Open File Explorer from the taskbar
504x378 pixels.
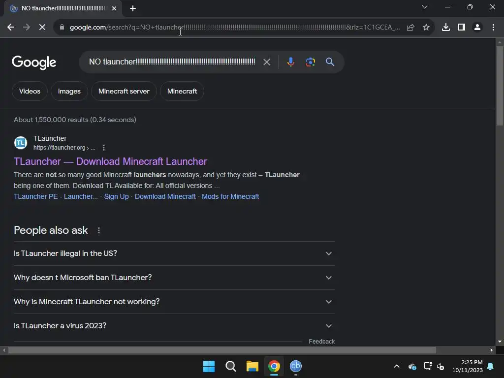[x=252, y=366]
